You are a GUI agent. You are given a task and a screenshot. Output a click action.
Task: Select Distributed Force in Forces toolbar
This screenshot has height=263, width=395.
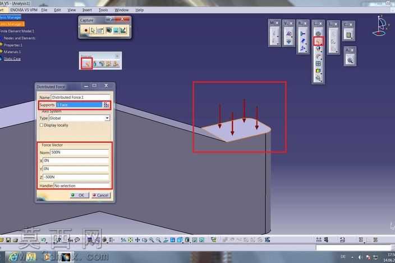click(87, 64)
